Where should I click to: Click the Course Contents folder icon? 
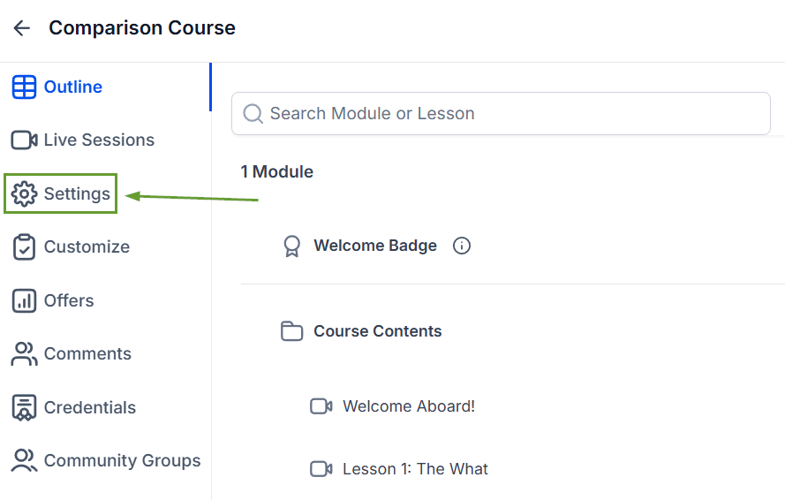point(292,331)
